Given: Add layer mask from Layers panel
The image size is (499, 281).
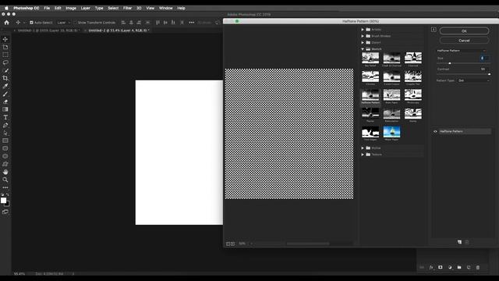Looking at the screenshot, I should pos(440,267).
